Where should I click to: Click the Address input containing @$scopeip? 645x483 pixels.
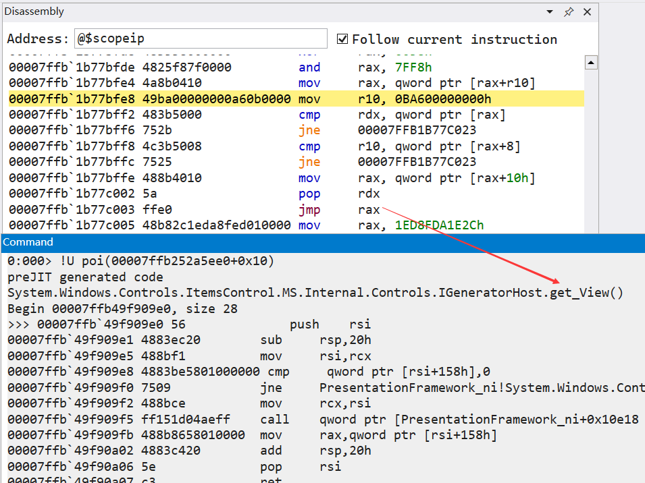click(x=201, y=38)
